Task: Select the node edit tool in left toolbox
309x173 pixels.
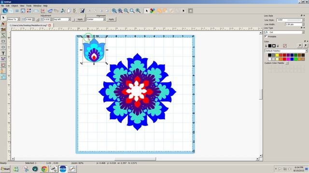Action: pyautogui.click(x=3, y=24)
